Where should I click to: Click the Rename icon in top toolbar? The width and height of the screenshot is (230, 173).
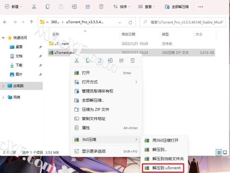click(x=74, y=7)
